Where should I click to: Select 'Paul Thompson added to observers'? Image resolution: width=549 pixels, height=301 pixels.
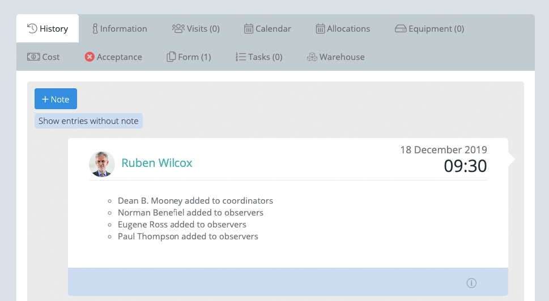coord(188,236)
